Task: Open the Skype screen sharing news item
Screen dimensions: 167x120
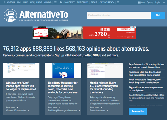Action: coord(146,89)
